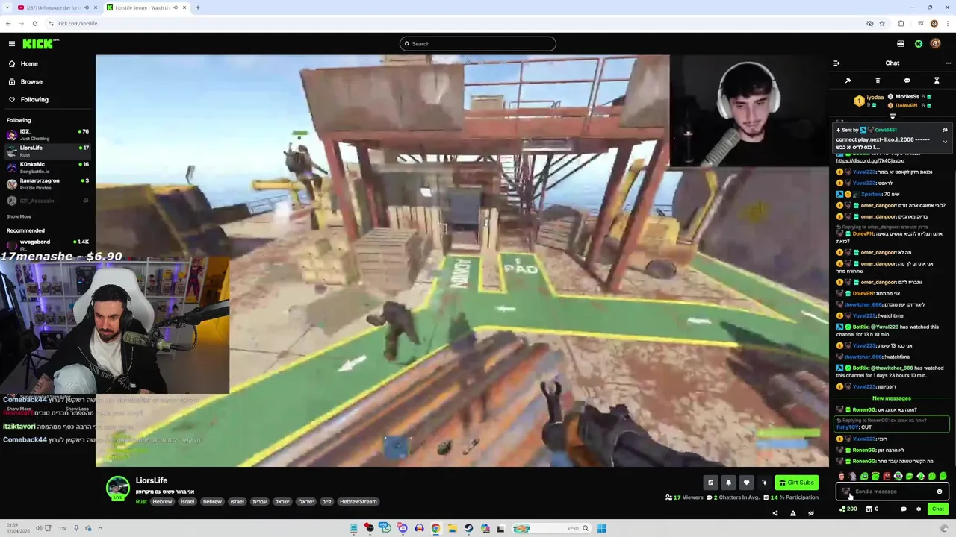Click the sparkle clip icon

click(x=764, y=483)
